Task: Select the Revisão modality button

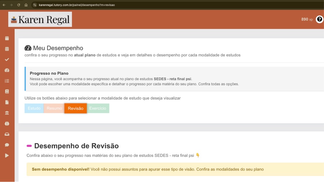Action: 76,108
